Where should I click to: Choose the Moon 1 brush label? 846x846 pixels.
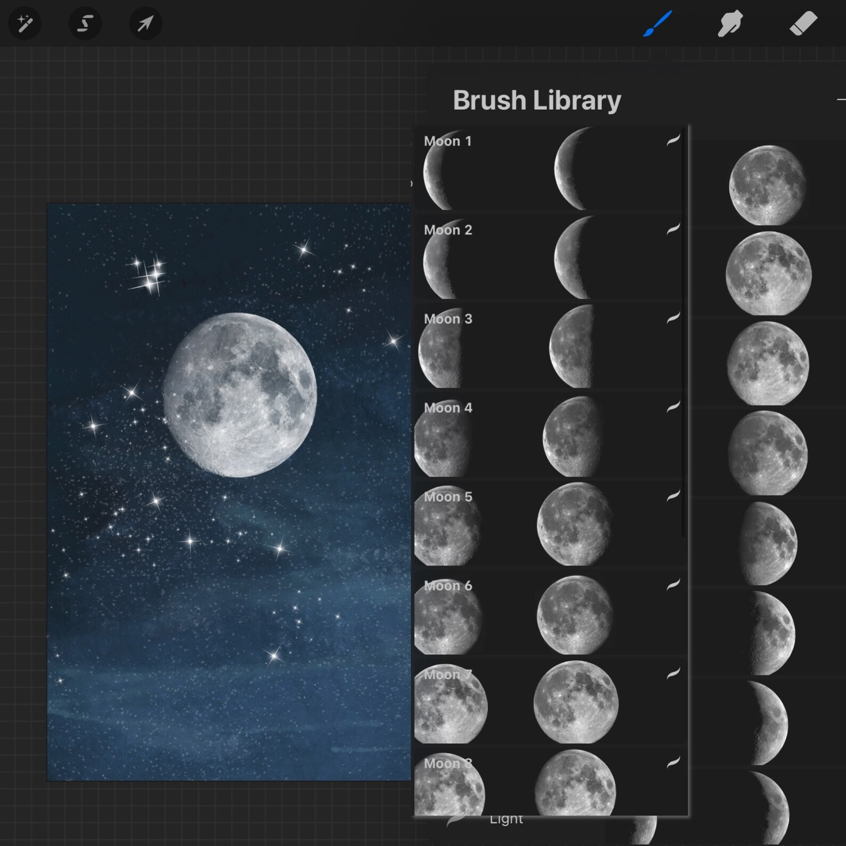coord(448,141)
